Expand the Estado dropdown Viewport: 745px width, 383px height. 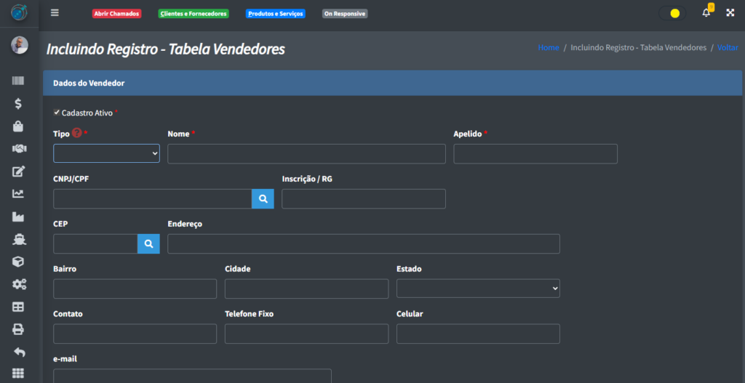[478, 289]
